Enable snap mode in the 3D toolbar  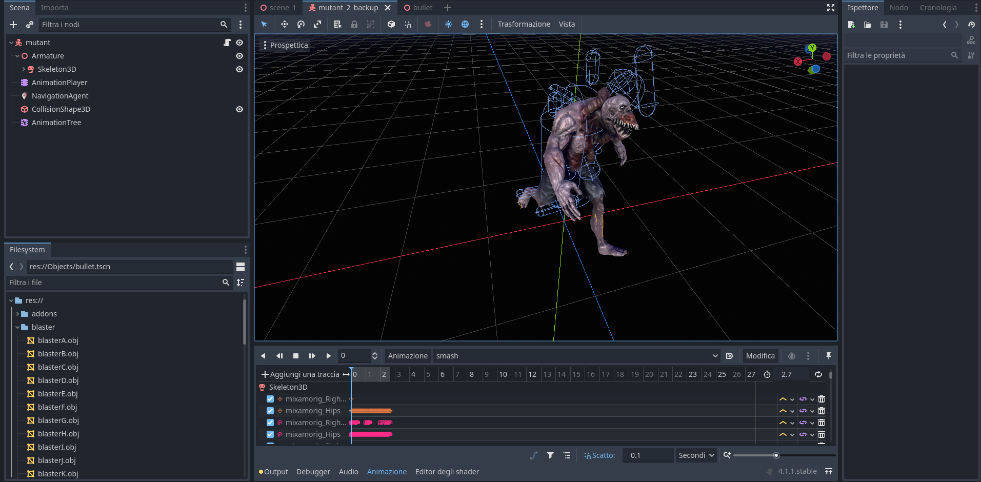(x=408, y=24)
